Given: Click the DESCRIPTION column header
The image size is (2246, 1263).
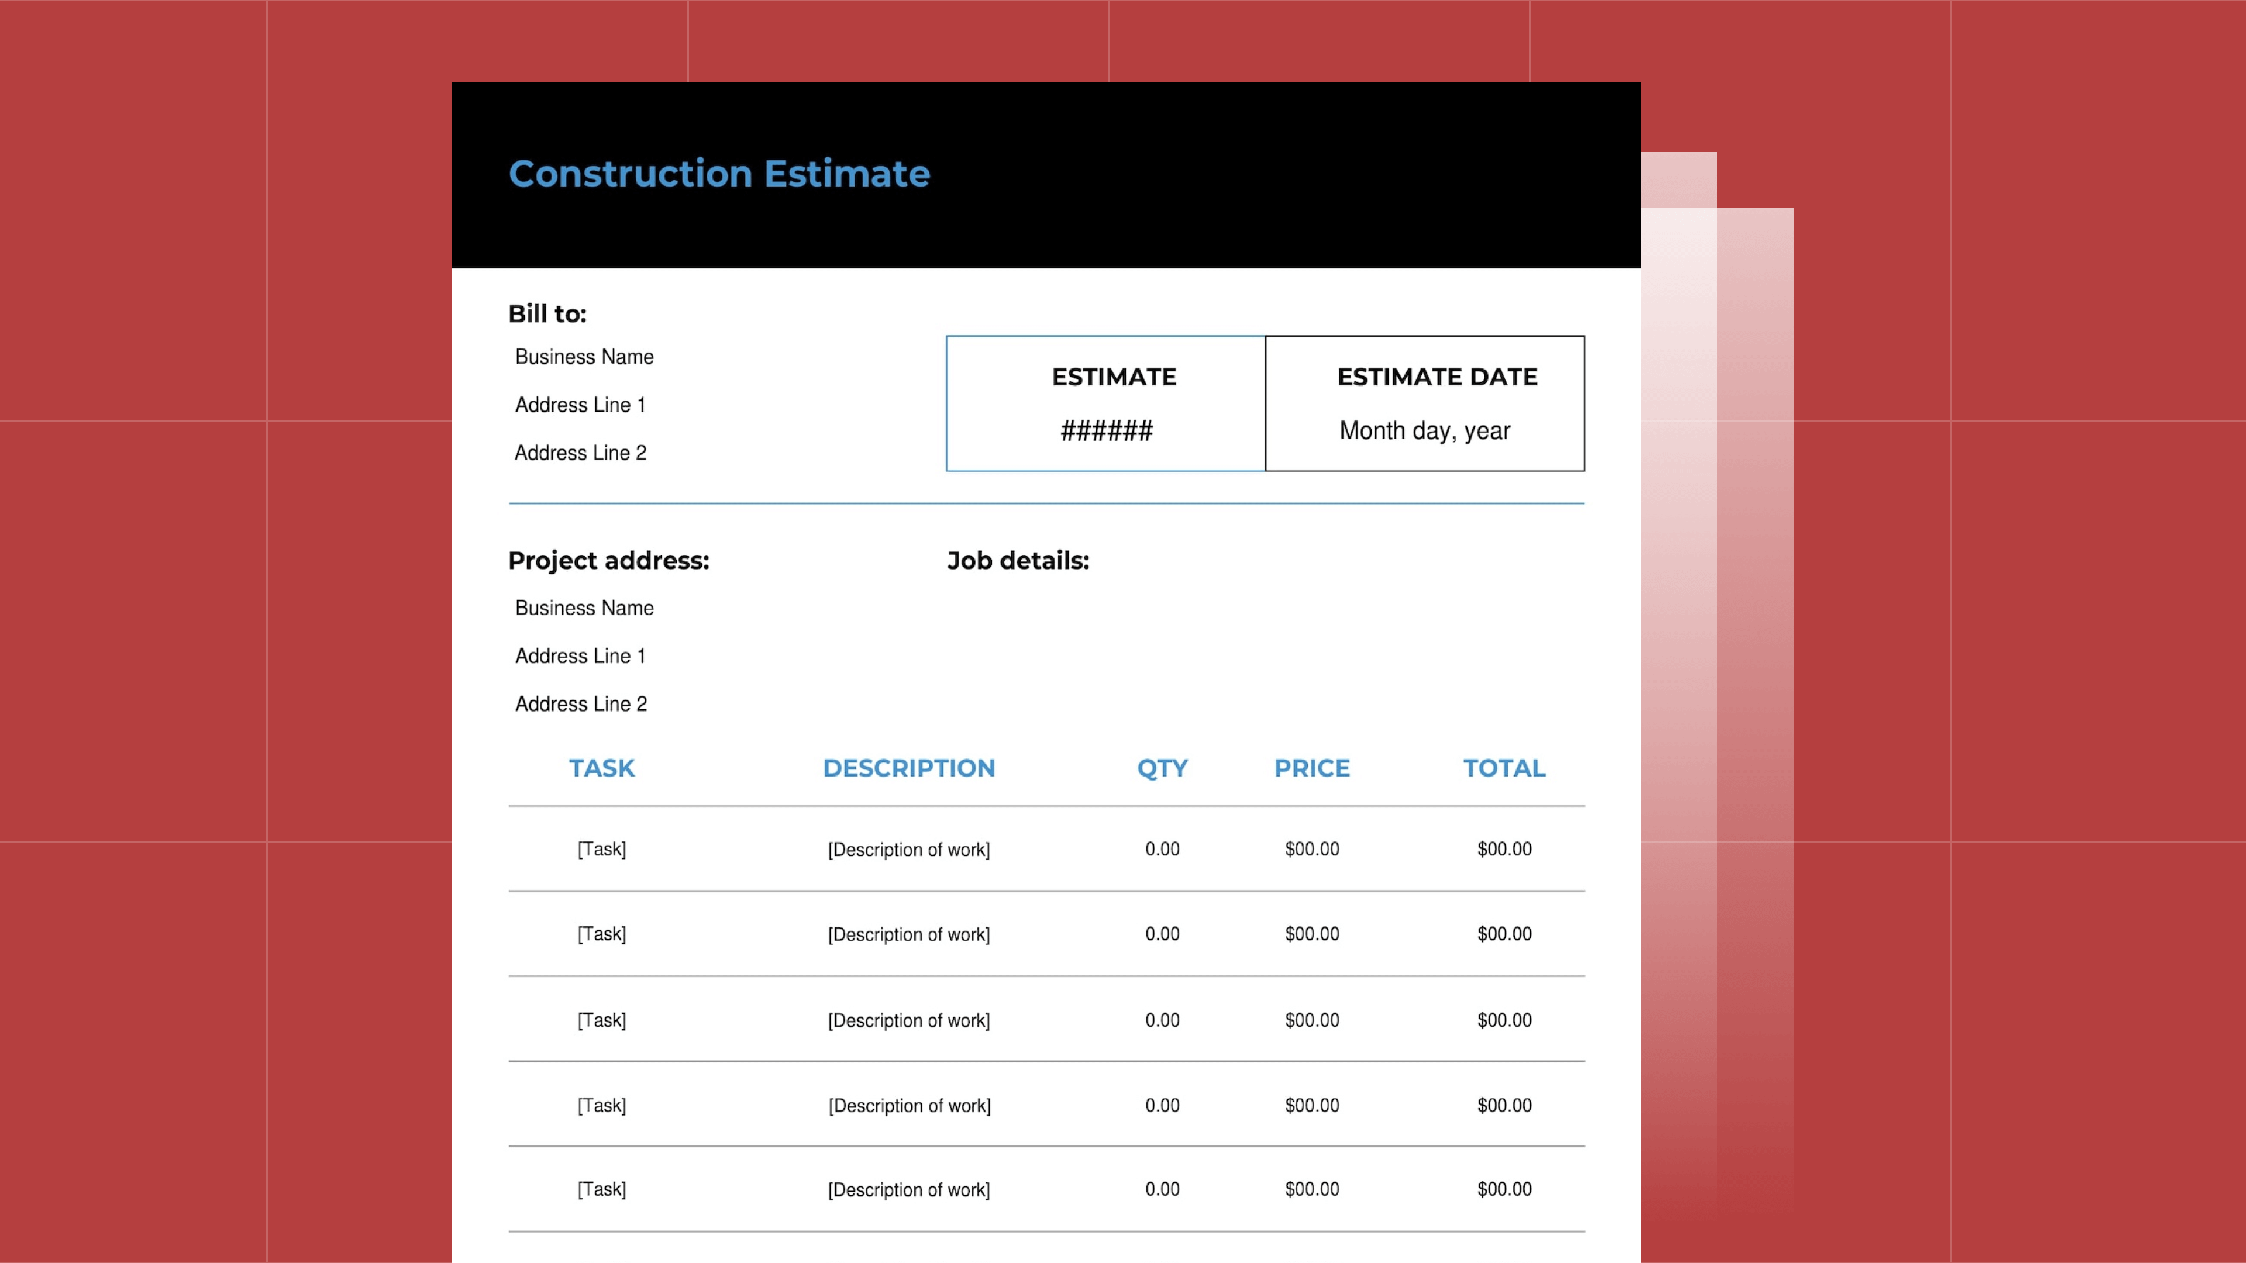Looking at the screenshot, I should click(x=908, y=768).
